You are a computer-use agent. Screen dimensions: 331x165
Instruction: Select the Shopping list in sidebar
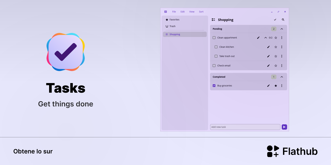pyautogui.click(x=185, y=34)
